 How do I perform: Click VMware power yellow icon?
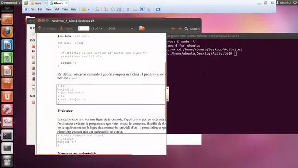[x=84, y=9]
